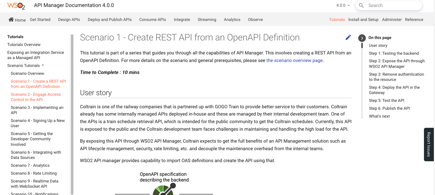The image size is (435, 195).
Task: Switch to the Install and Setup section
Action: [x=363, y=19]
